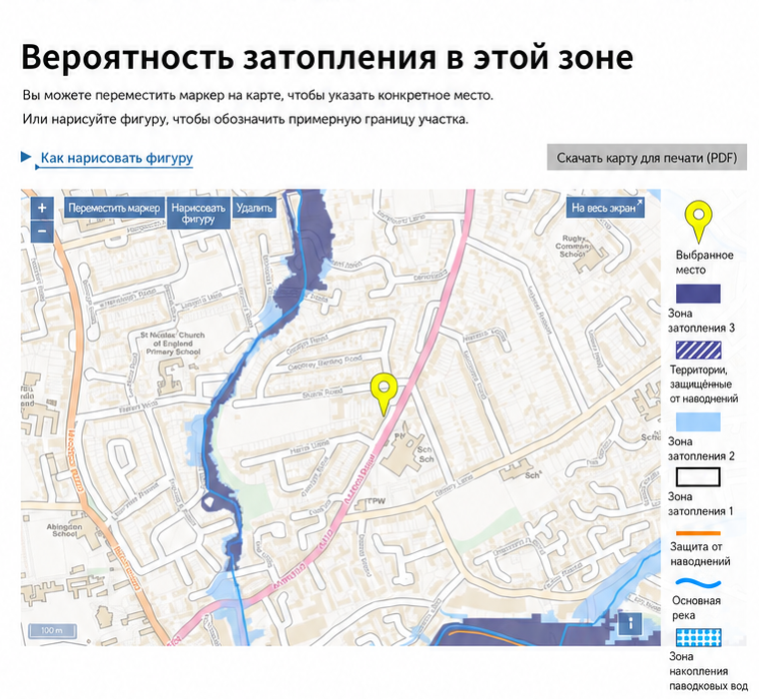The width and height of the screenshot is (759, 699).
Task: Click the '100 m' scale bar
Action: pos(52,631)
